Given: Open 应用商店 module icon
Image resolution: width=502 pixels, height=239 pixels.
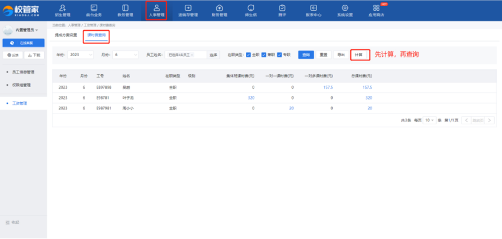Looking at the screenshot, I should coord(376,8).
